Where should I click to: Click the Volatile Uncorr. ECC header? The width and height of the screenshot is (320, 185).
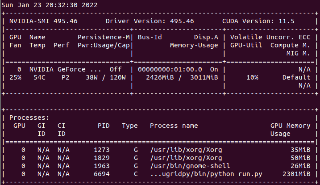click(270, 37)
